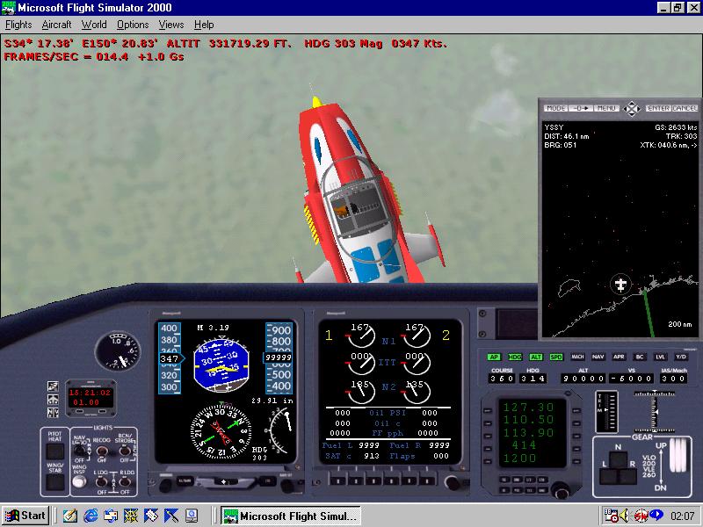Click the TRIM indicator gauge

coord(606,411)
